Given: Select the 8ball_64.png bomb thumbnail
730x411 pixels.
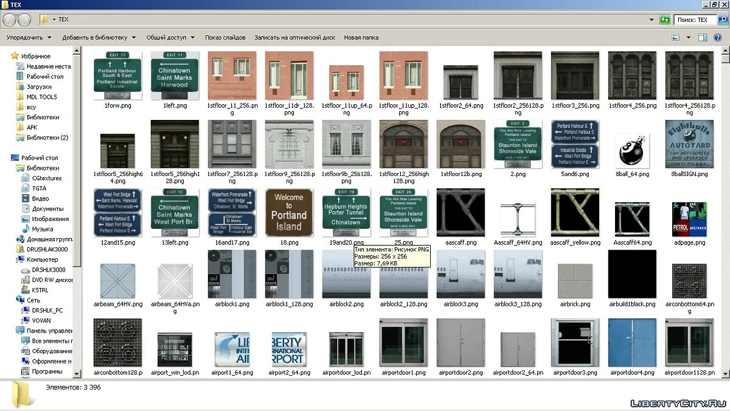Looking at the screenshot, I should click(632, 149).
